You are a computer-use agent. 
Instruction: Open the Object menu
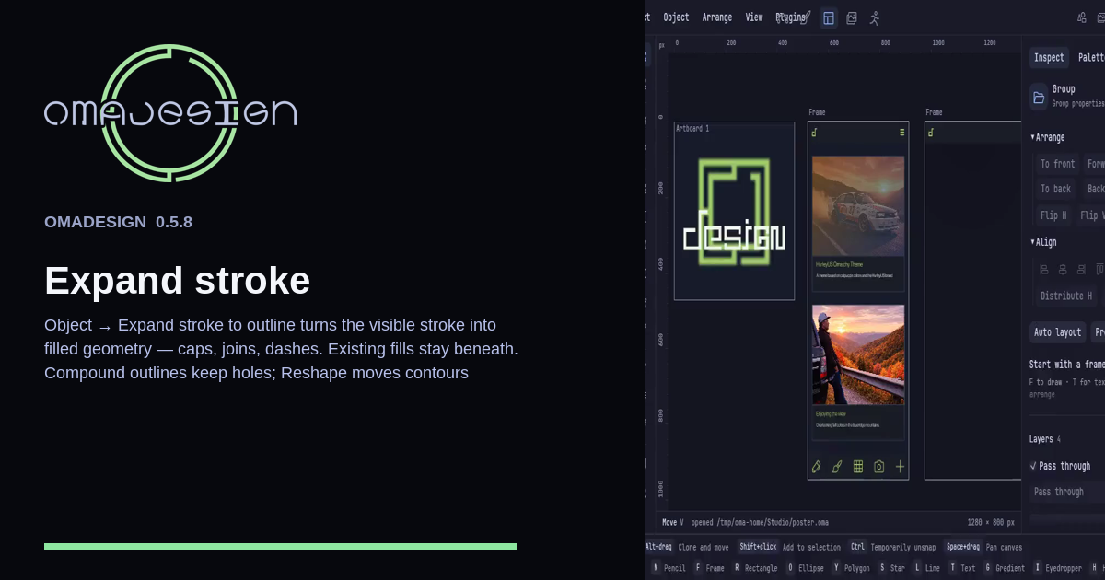click(676, 17)
